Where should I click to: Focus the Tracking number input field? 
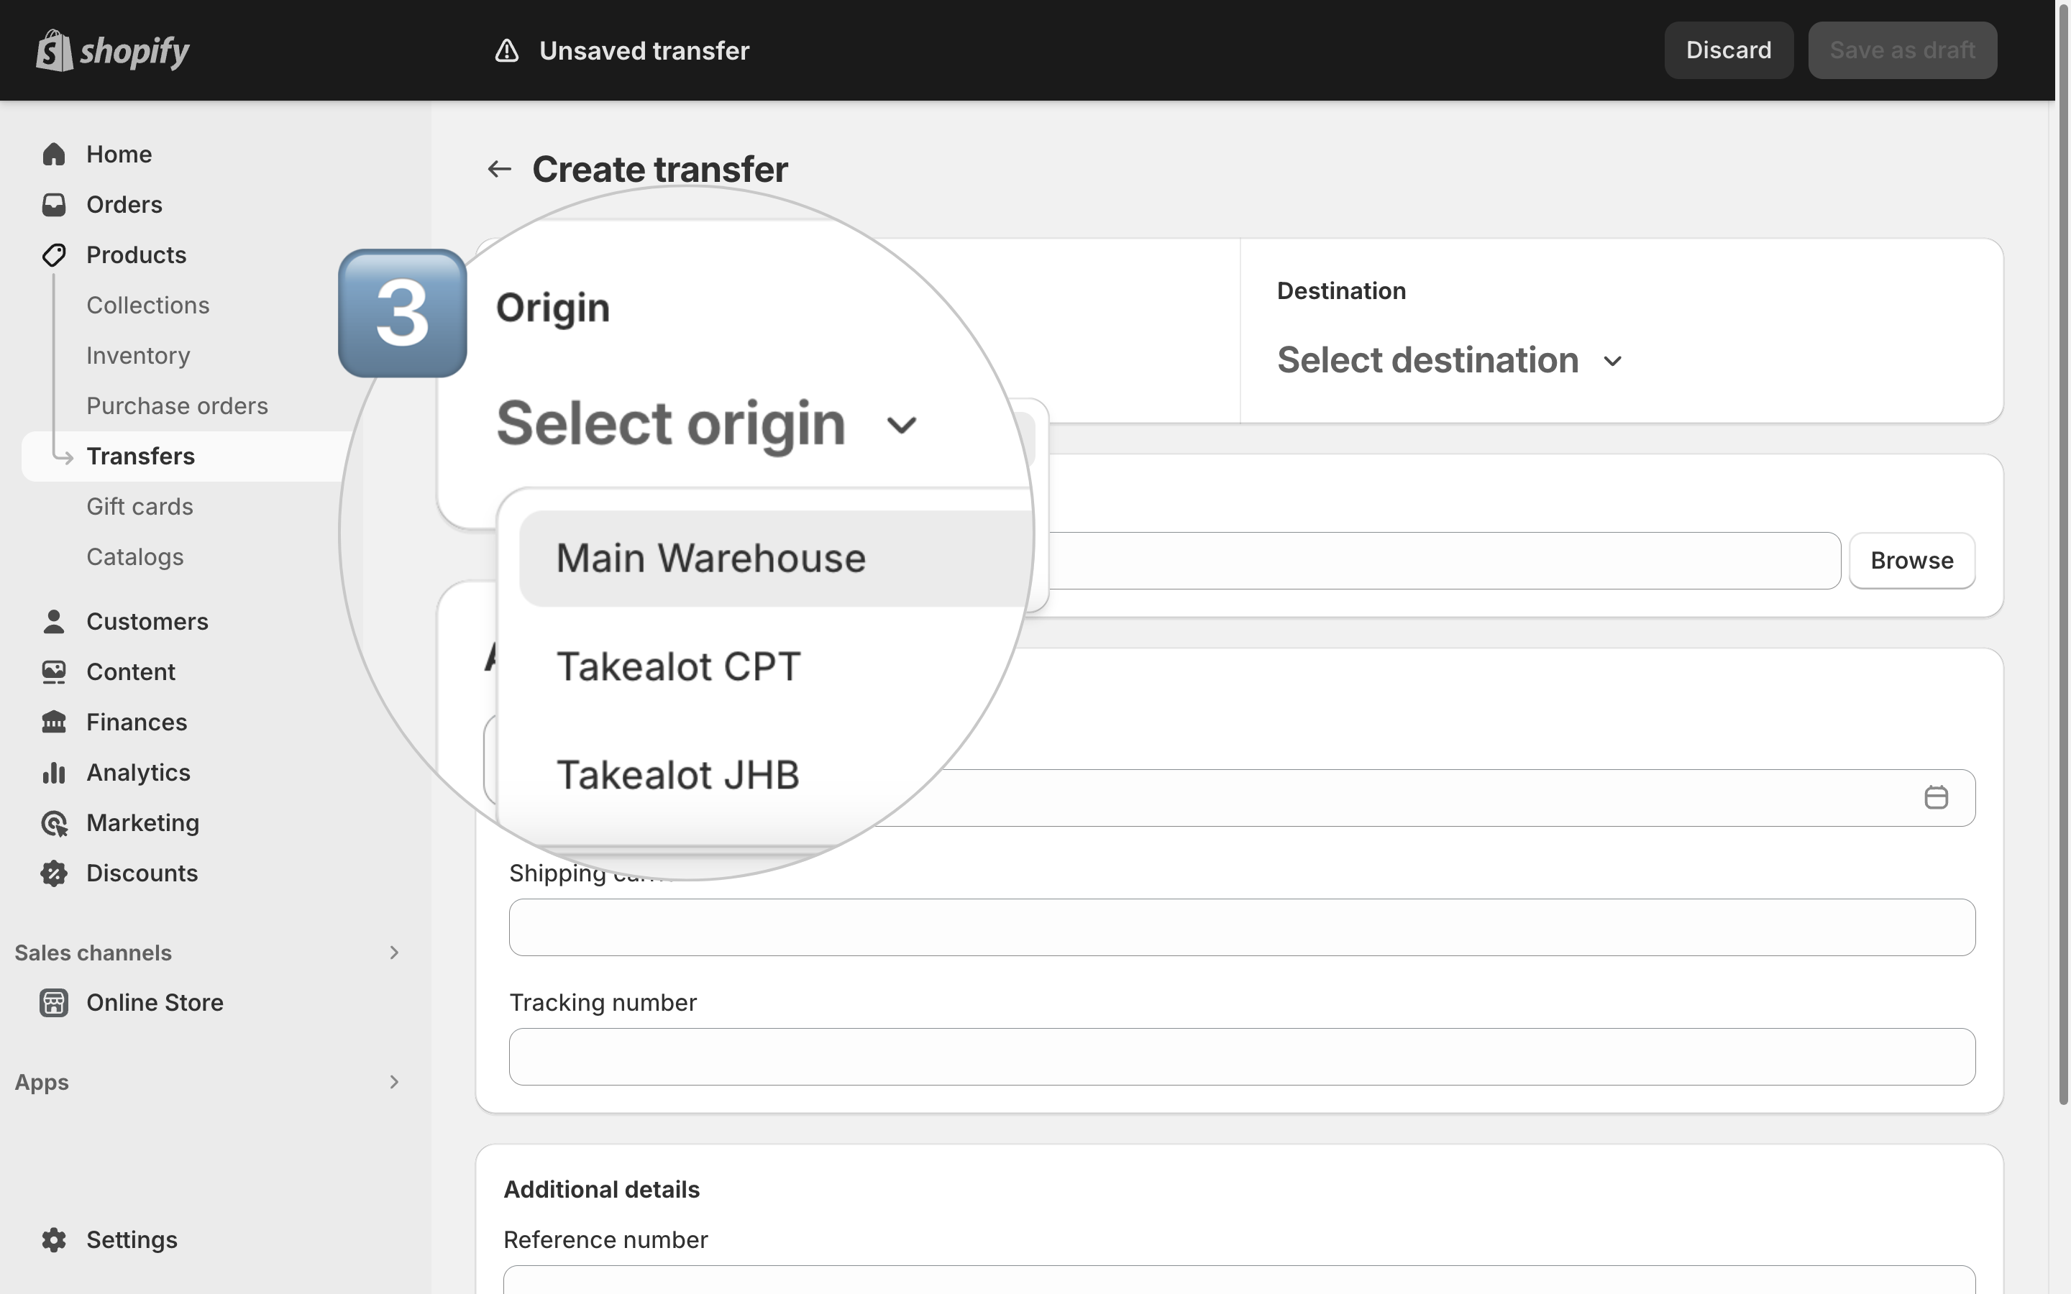(x=1242, y=1057)
